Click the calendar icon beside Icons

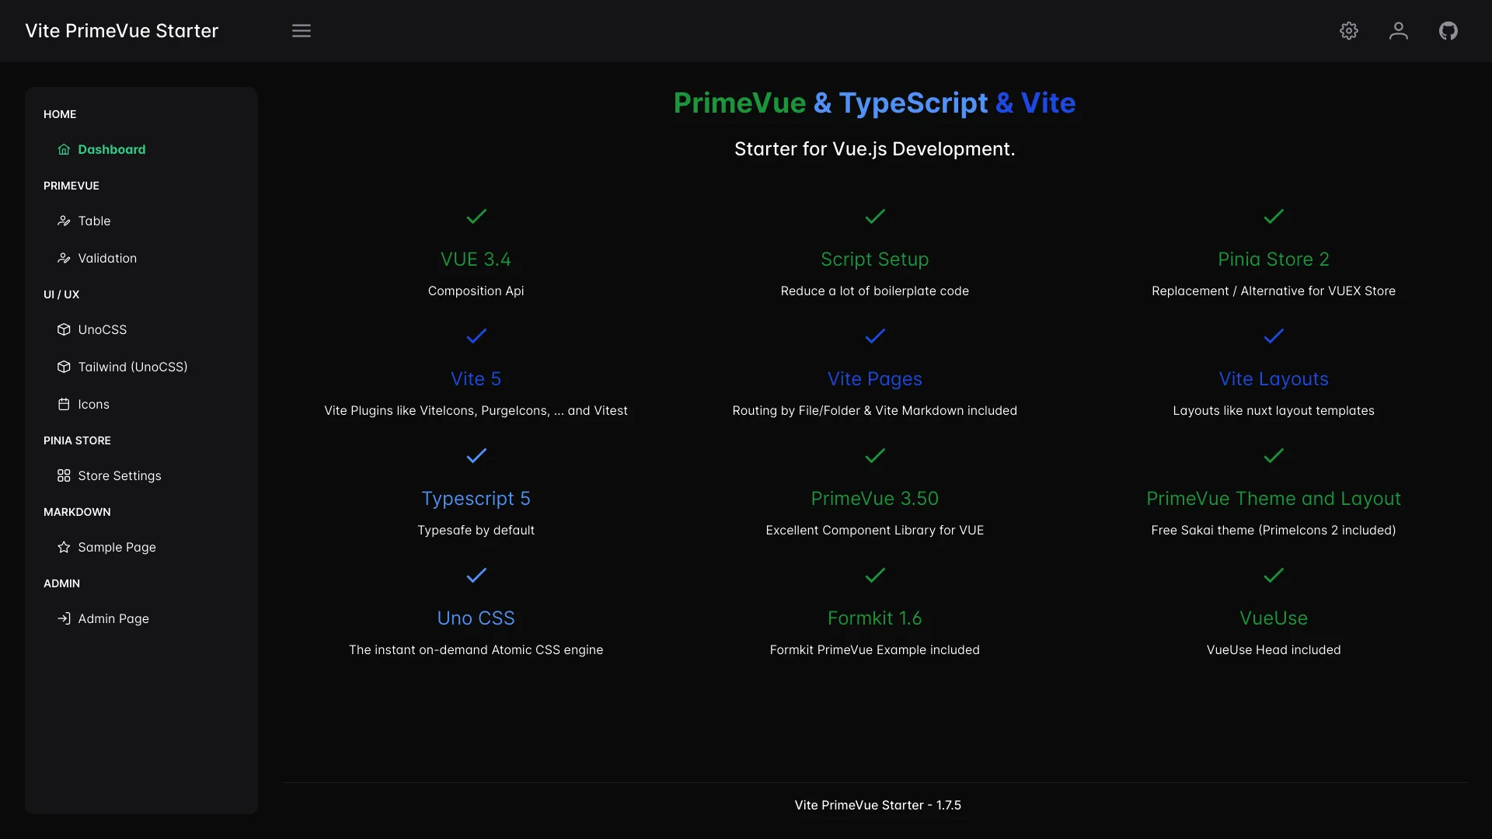coord(64,405)
